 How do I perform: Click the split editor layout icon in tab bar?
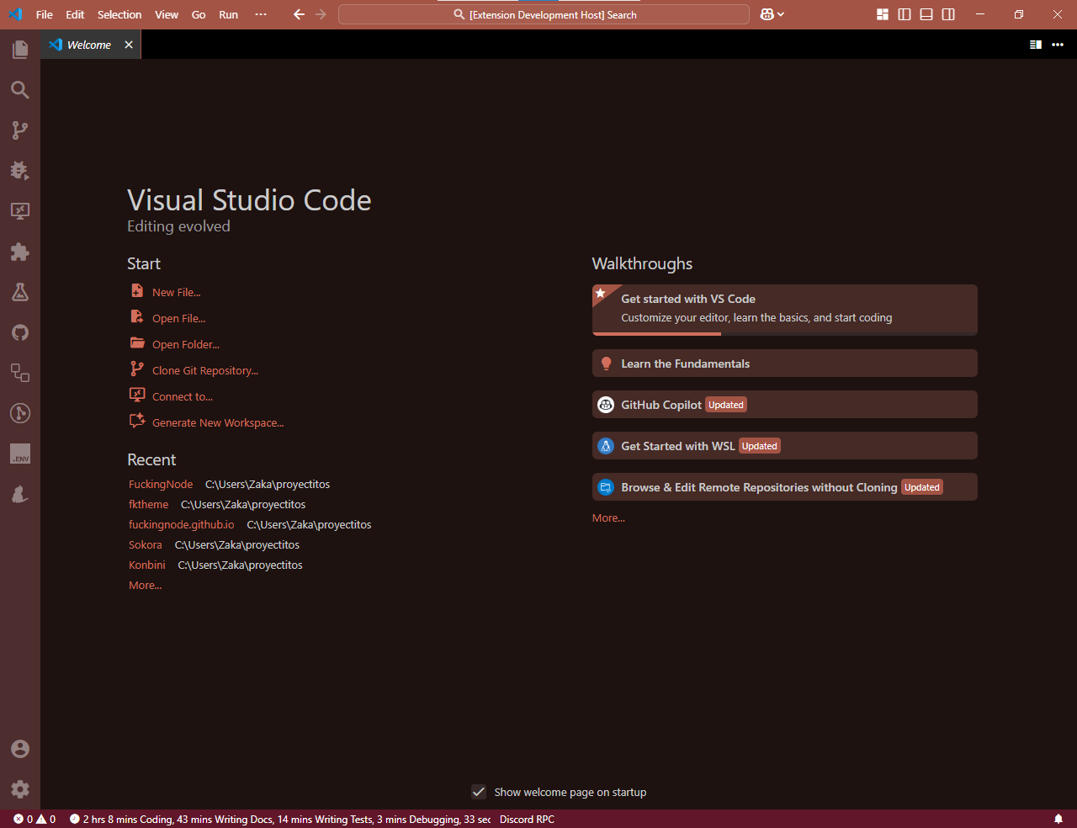[1036, 45]
